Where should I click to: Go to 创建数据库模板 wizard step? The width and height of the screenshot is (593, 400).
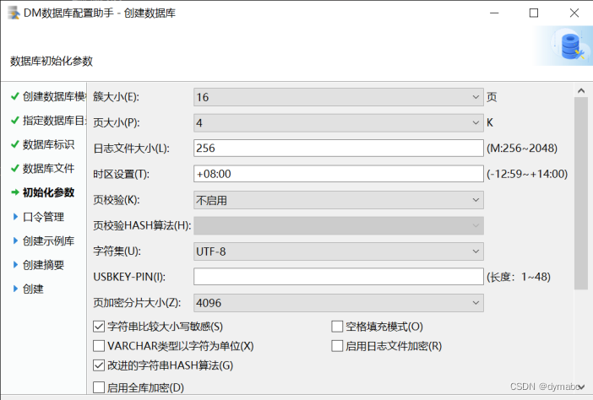click(x=54, y=97)
